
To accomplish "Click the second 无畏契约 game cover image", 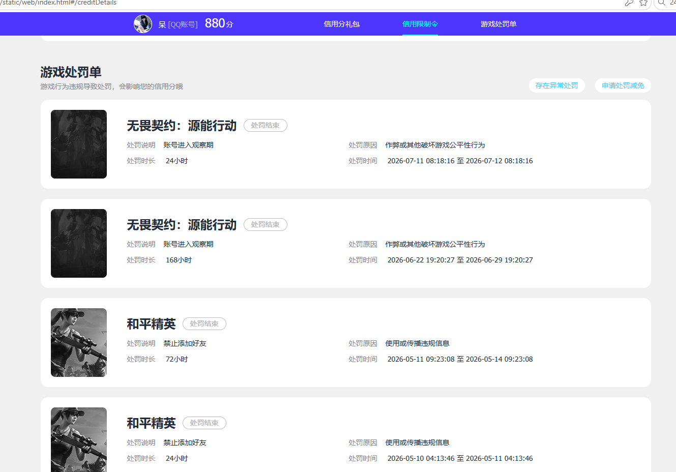I will [79, 243].
